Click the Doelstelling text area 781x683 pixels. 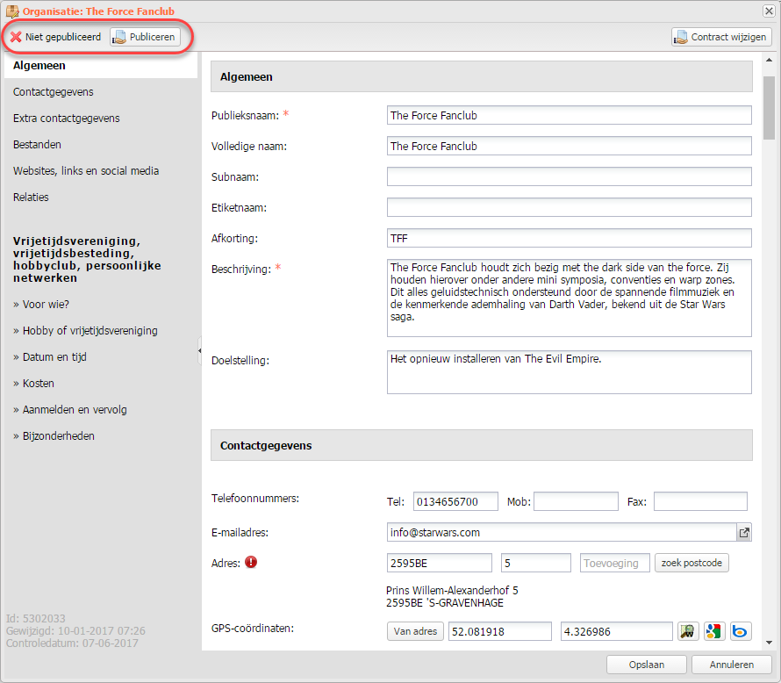(x=569, y=372)
